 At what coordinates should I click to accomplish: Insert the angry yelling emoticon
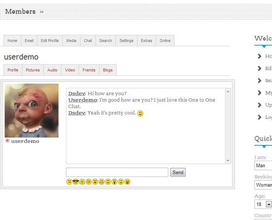(x=127, y=181)
